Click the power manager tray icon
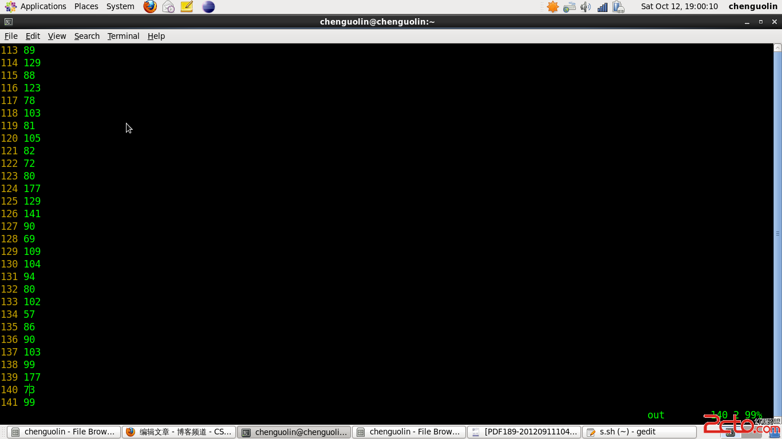 coord(618,7)
